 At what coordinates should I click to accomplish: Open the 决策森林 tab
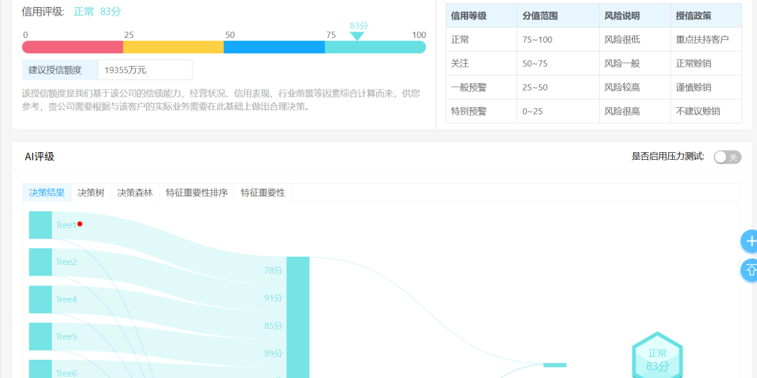coord(135,193)
